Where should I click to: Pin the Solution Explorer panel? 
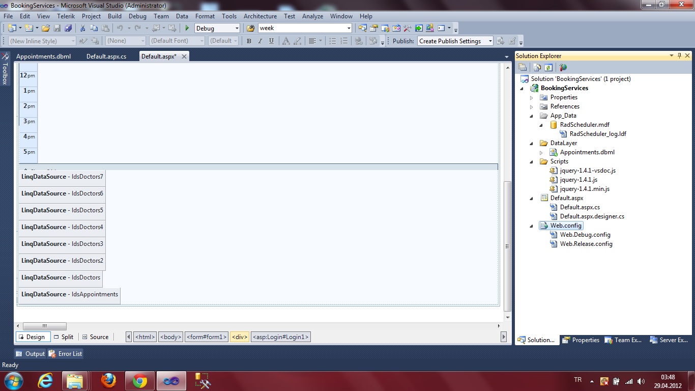click(x=679, y=55)
